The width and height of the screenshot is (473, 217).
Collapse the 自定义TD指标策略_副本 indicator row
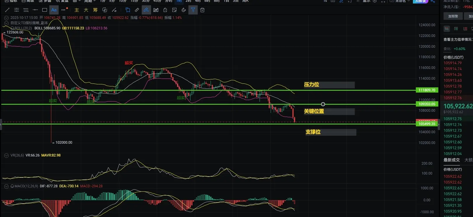(x=6, y=23)
